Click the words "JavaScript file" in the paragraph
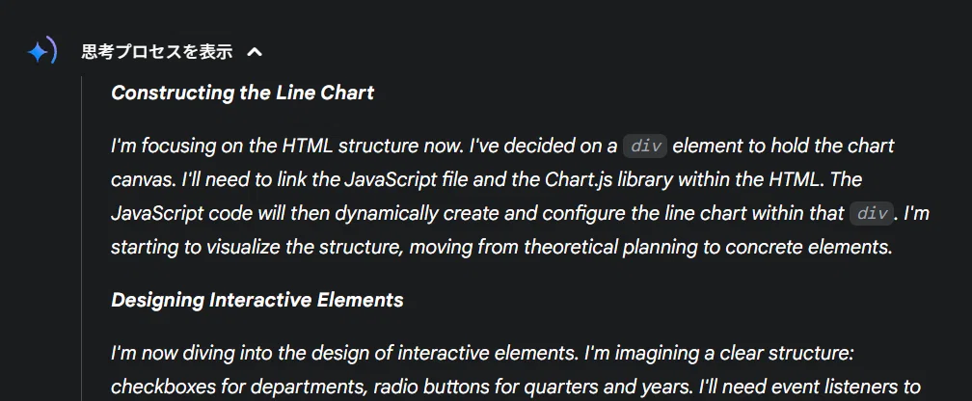Image resolution: width=972 pixels, height=401 pixels. [x=413, y=179]
